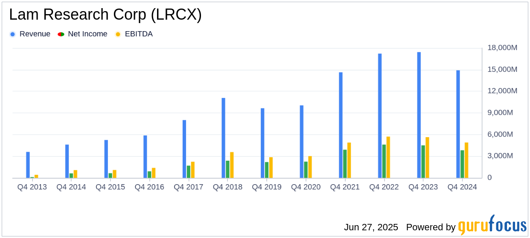
Task: Click the Jun 27, 2025 date text
Action: (x=371, y=227)
